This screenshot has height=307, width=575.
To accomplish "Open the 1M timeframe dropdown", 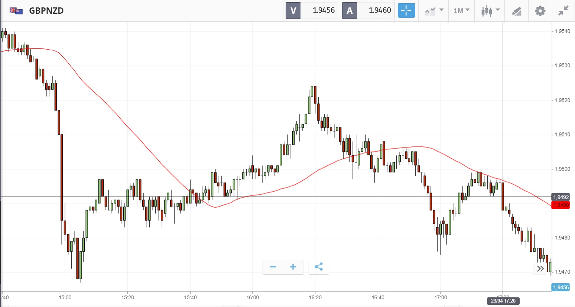I will (x=461, y=10).
